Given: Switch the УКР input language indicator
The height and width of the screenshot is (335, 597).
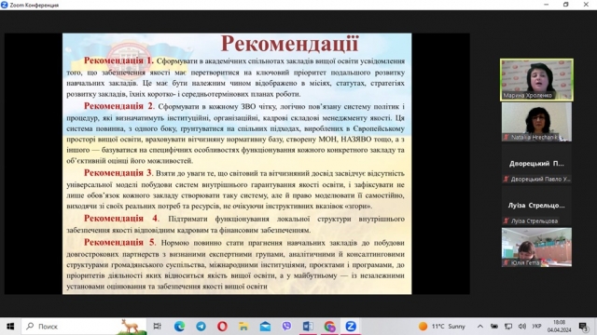Looking at the screenshot, I should (x=537, y=327).
